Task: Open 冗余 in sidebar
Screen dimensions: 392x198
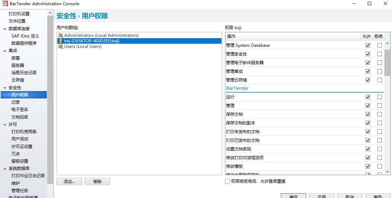Action: [x=16, y=154]
